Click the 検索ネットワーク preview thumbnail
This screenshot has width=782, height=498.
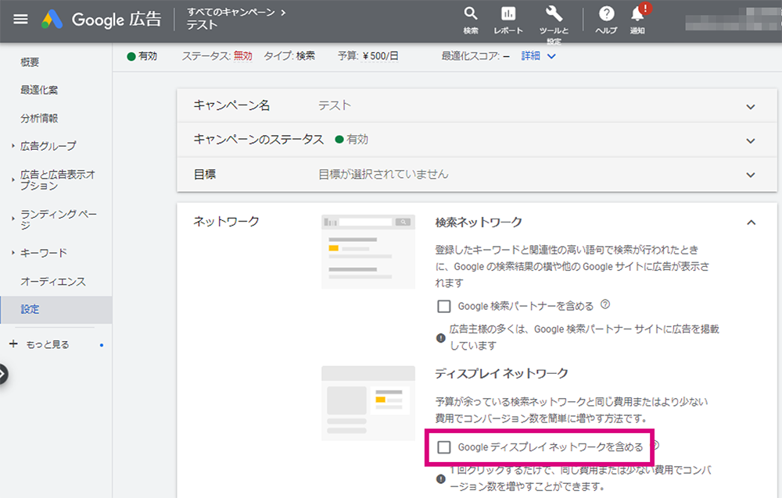click(368, 251)
